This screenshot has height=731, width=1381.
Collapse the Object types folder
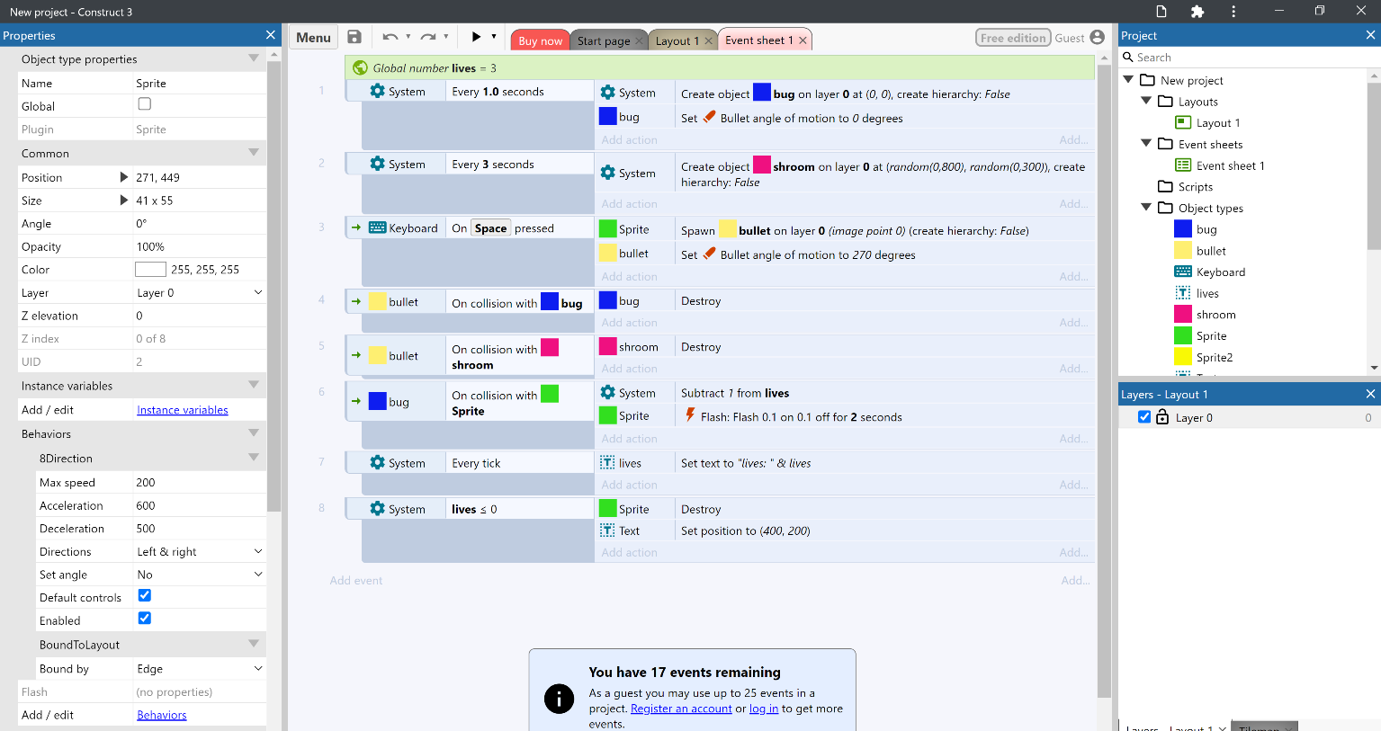[1146, 208]
